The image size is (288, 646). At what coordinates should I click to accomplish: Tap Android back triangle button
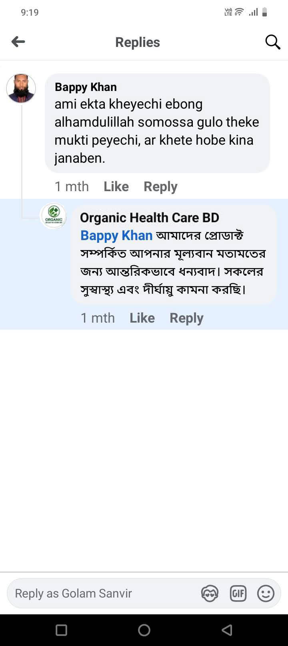[x=227, y=630]
